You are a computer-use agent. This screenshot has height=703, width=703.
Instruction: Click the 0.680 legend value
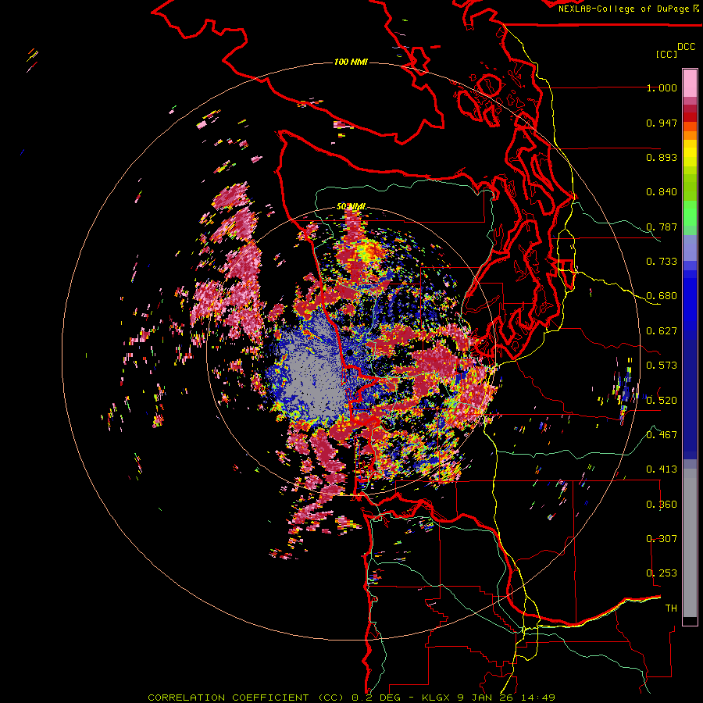pos(662,296)
